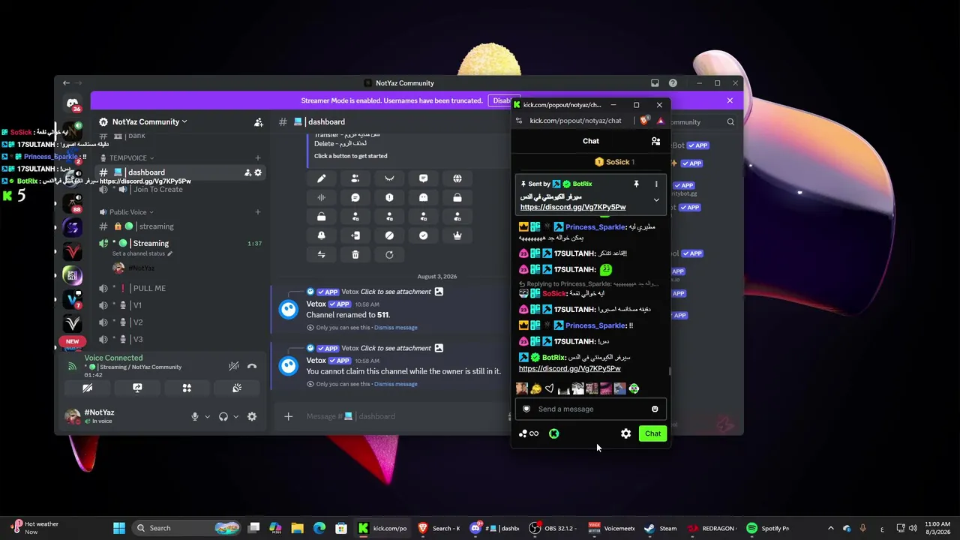Click the ghost icon in dashboard grid

tap(424, 197)
